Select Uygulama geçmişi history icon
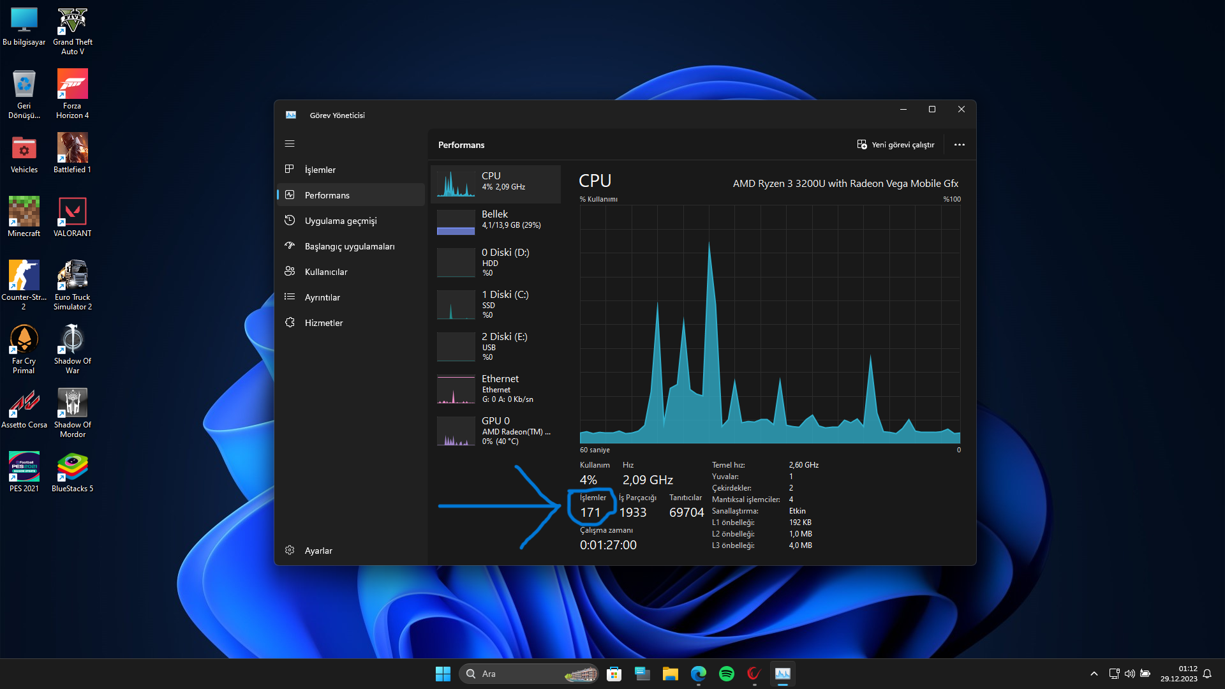The width and height of the screenshot is (1225, 689). click(x=290, y=221)
